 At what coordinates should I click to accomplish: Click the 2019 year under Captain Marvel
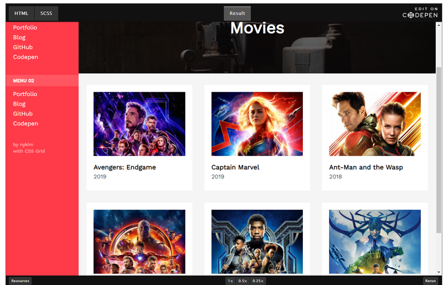click(x=218, y=177)
